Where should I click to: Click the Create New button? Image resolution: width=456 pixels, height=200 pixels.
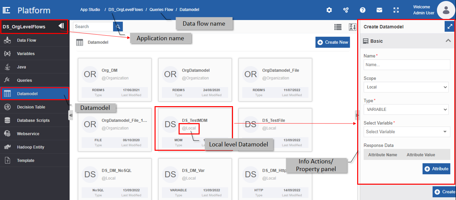332,42
